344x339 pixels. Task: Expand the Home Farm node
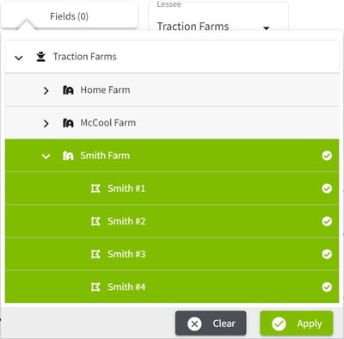pyautogui.click(x=46, y=91)
